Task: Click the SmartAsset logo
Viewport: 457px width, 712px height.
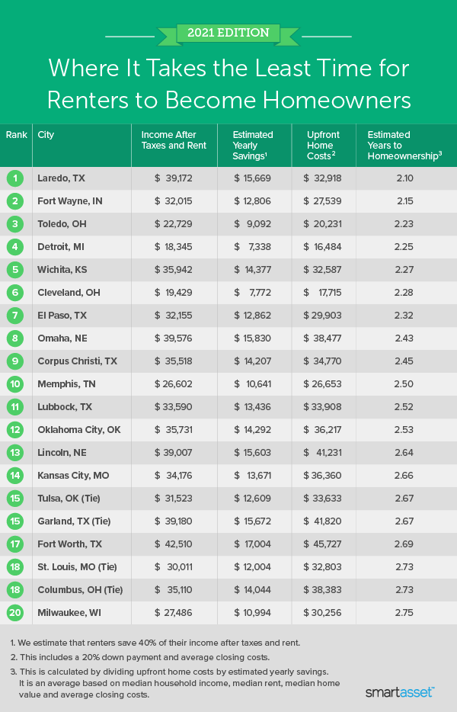Action: coord(400,691)
